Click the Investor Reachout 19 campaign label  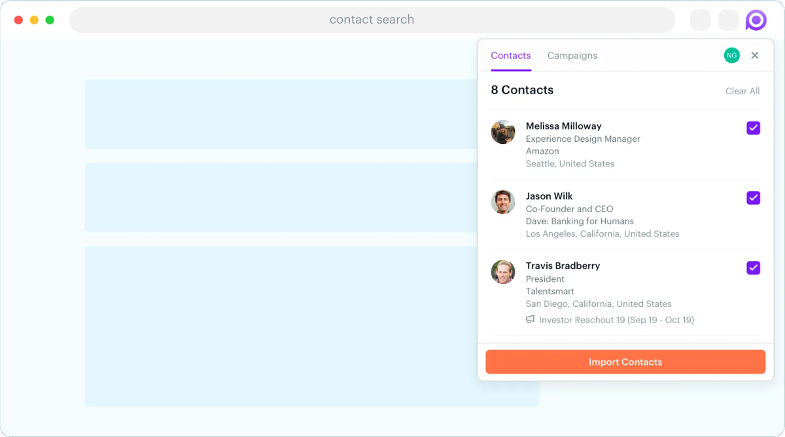click(616, 320)
